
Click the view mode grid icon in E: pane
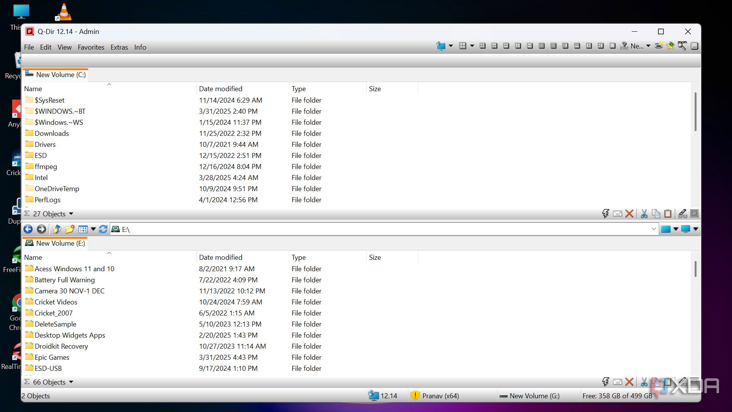point(83,229)
